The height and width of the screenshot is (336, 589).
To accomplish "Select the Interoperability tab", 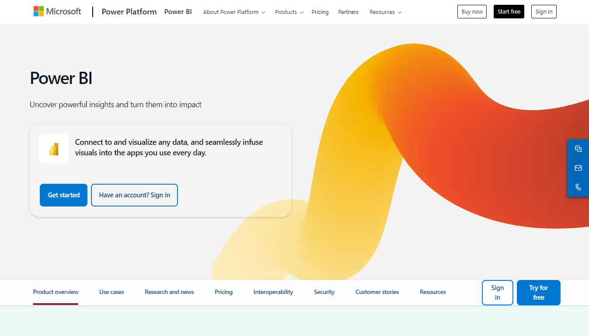I will (x=273, y=292).
